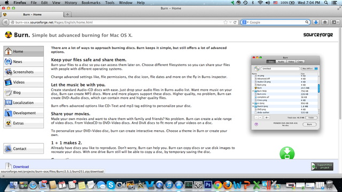This screenshot has height=192, width=342.
Task: Open the Help menu
Action: point(141,3)
